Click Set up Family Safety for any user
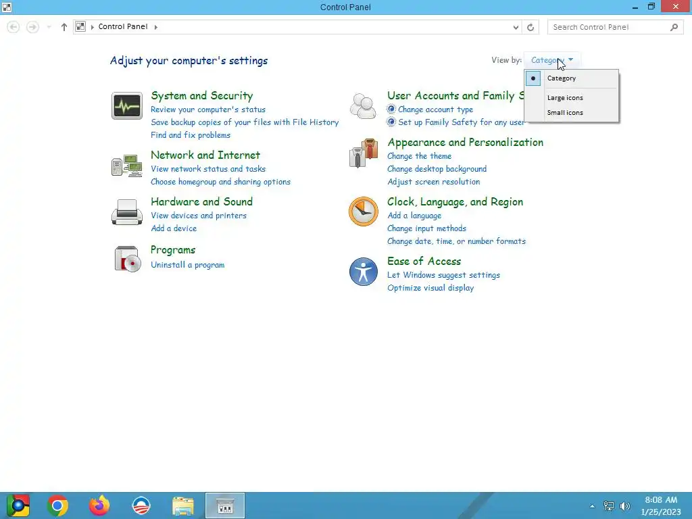The height and width of the screenshot is (519, 692). 461,122
